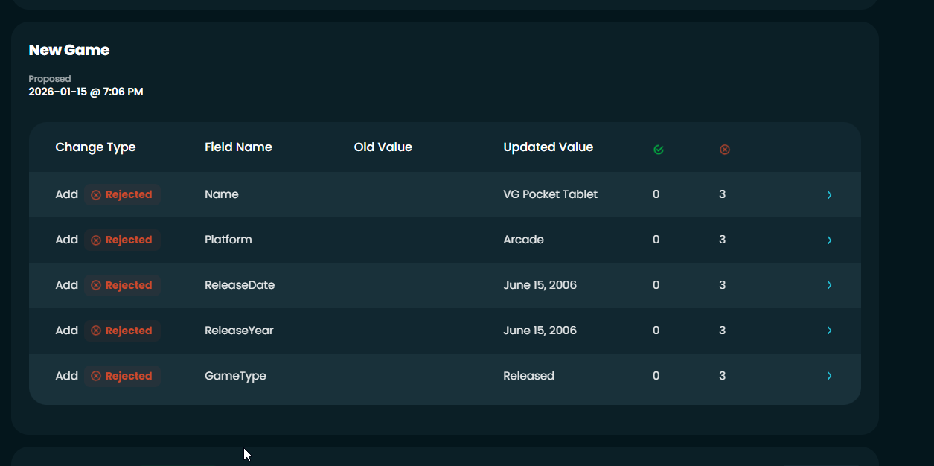
Task: Click the red rejected-votes icon in table header
Action: (x=724, y=150)
